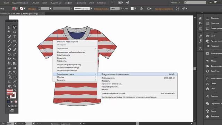Viewport: 222px width, 125px height.
Task: Choose Повторить трансформирование in submenu
Action: click(x=137, y=74)
